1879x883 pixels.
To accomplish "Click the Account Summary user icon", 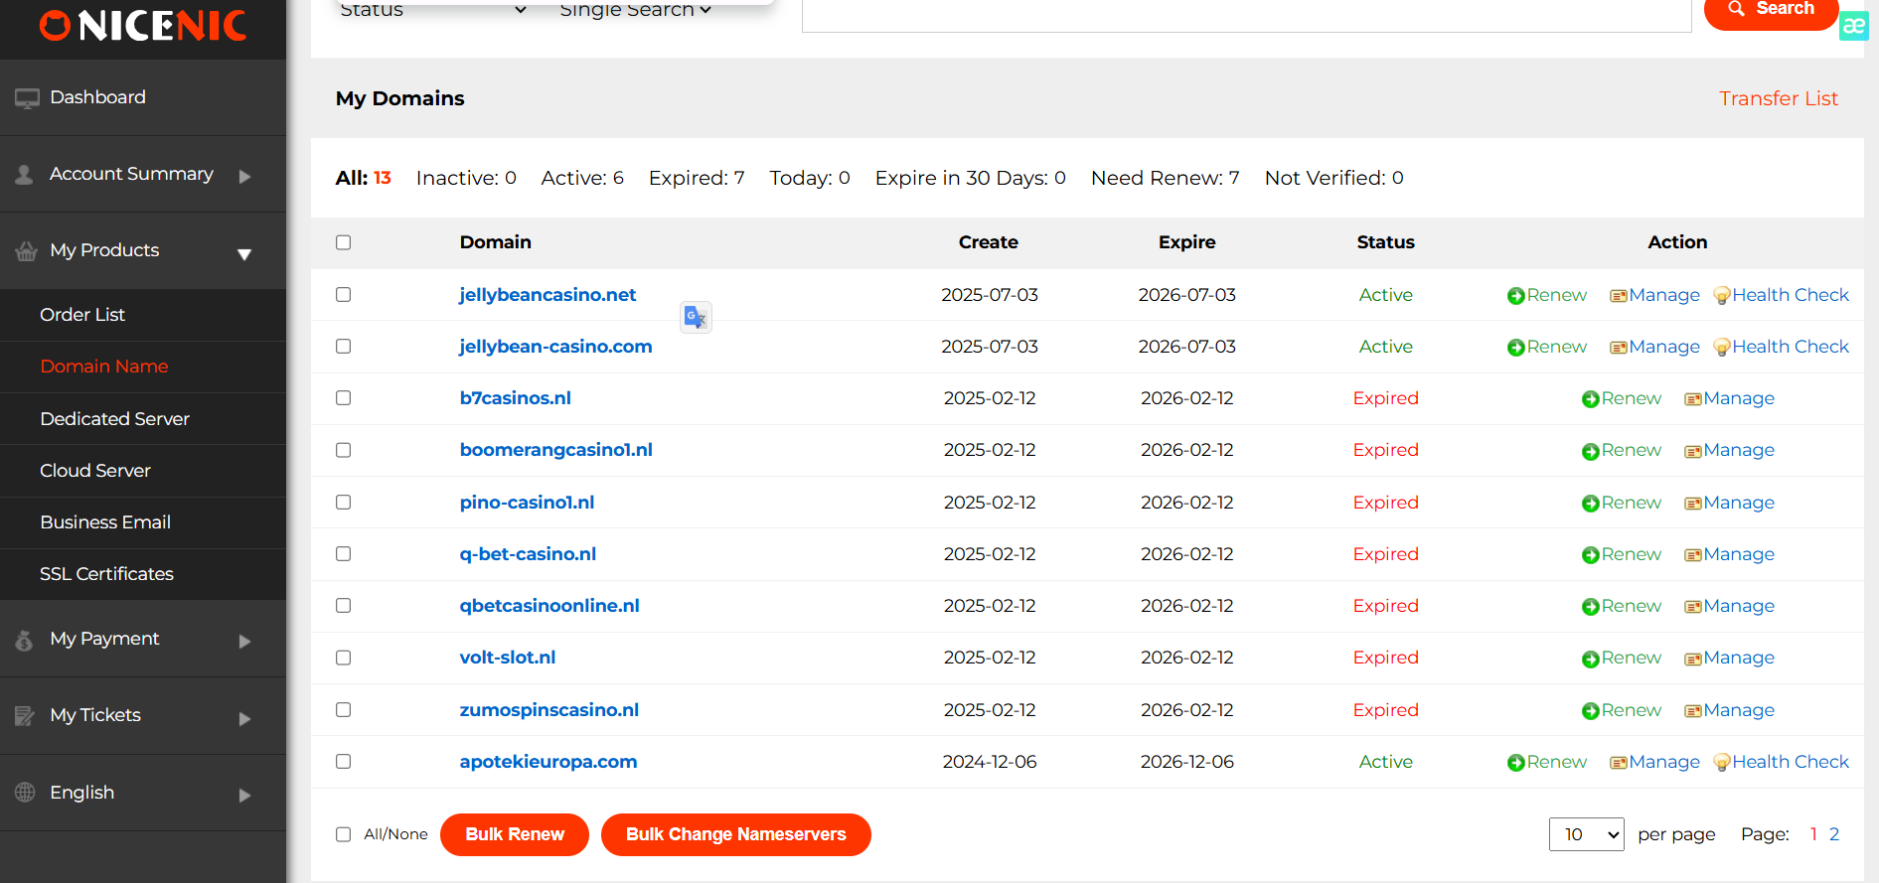I will click(25, 175).
